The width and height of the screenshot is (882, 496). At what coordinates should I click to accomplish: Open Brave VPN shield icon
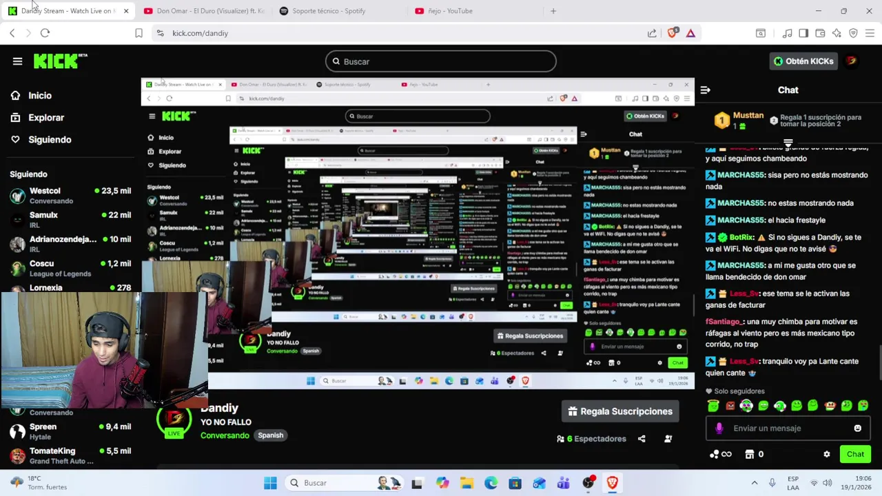[853, 33]
